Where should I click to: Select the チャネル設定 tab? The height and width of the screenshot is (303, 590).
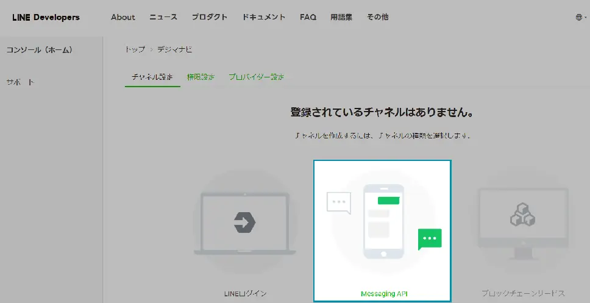point(152,77)
